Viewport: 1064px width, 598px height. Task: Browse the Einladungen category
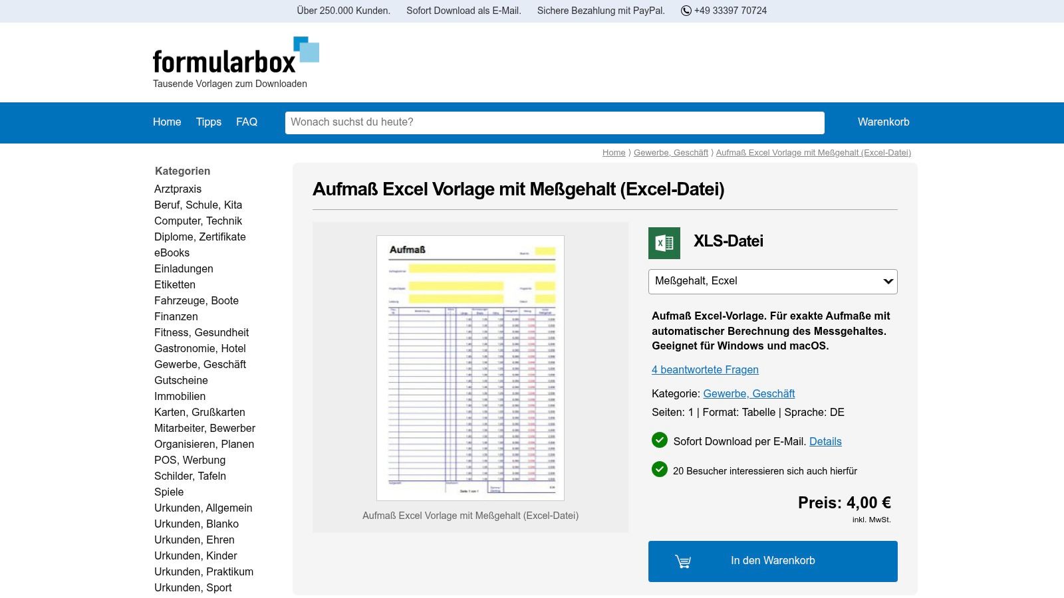(184, 269)
